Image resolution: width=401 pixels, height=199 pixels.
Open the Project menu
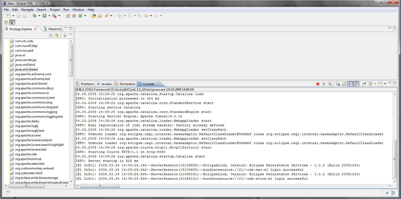point(55,10)
